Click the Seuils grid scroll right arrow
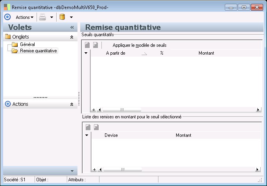 pyautogui.click(x=258, y=110)
